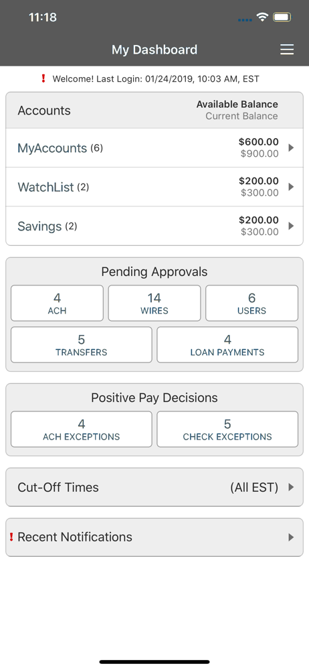Expand Cut-Off Times arrow
The image size is (309, 670).
(291, 487)
